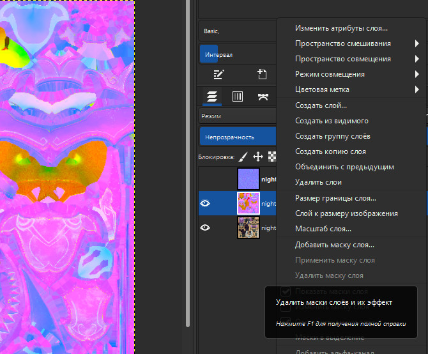Switch to the Paths tab icon
The height and width of the screenshot is (354, 428).
tap(263, 96)
